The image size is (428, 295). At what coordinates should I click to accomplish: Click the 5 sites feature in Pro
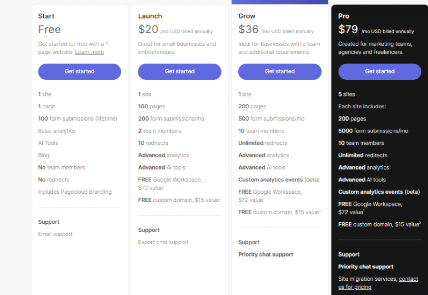click(x=346, y=94)
